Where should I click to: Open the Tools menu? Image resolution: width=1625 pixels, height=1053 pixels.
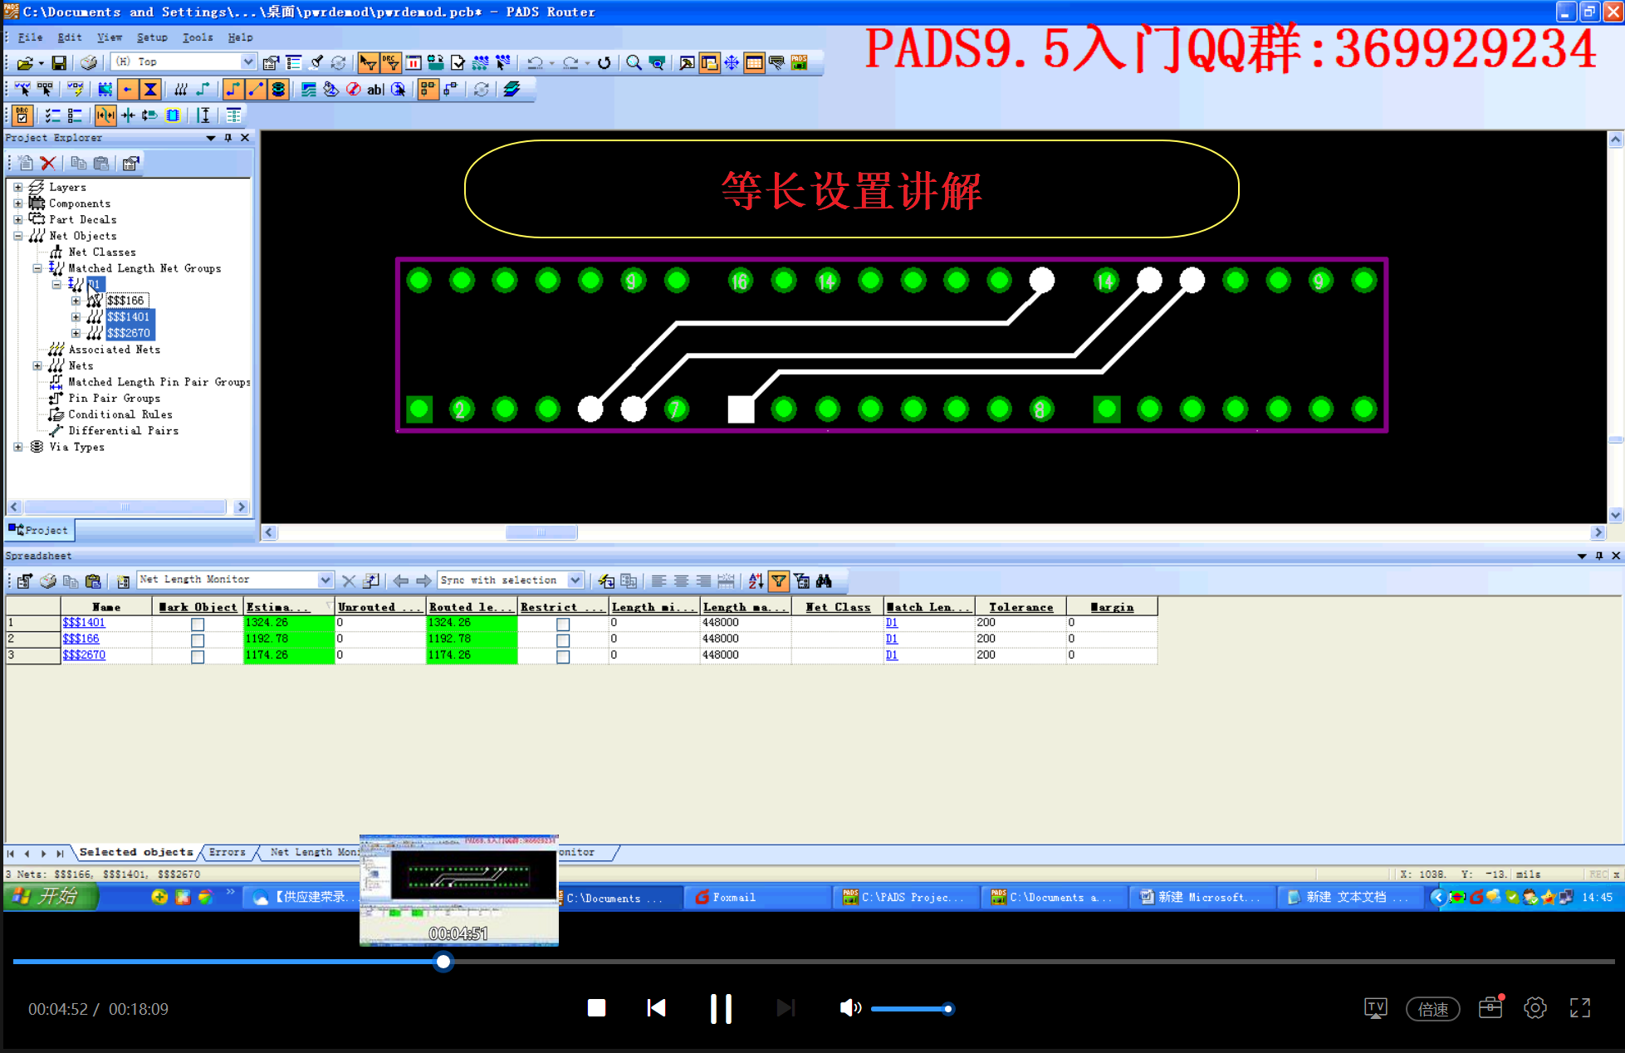198,37
